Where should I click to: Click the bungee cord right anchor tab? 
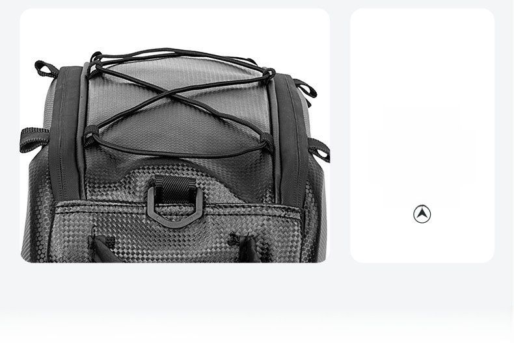click(268, 142)
